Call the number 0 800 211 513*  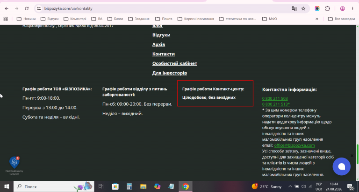tap(276, 104)
